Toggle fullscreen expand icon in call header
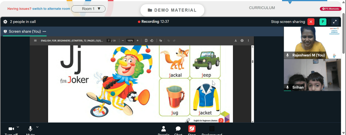 click(335, 21)
